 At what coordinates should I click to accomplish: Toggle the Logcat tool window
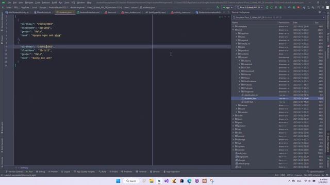click(65, 172)
